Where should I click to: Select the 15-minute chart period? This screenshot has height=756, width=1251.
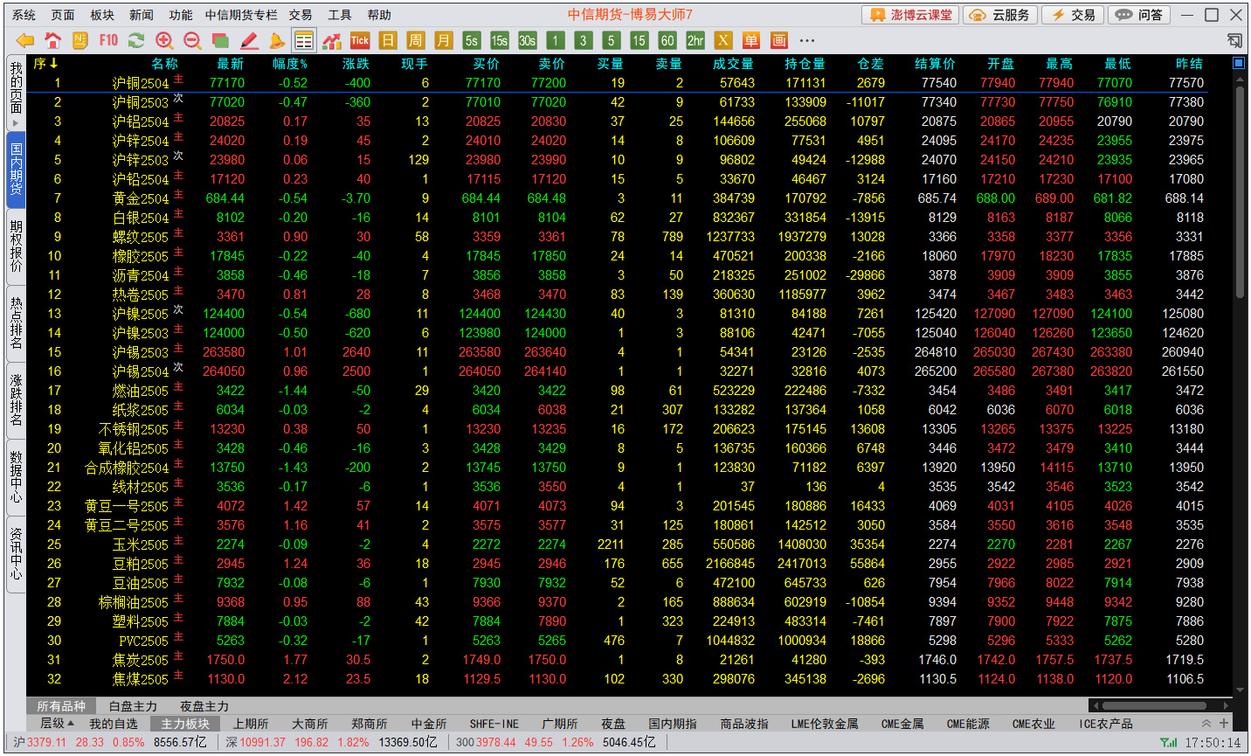click(x=639, y=40)
